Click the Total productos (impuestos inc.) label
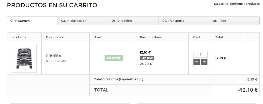The image size is (263, 104). [x=119, y=79]
